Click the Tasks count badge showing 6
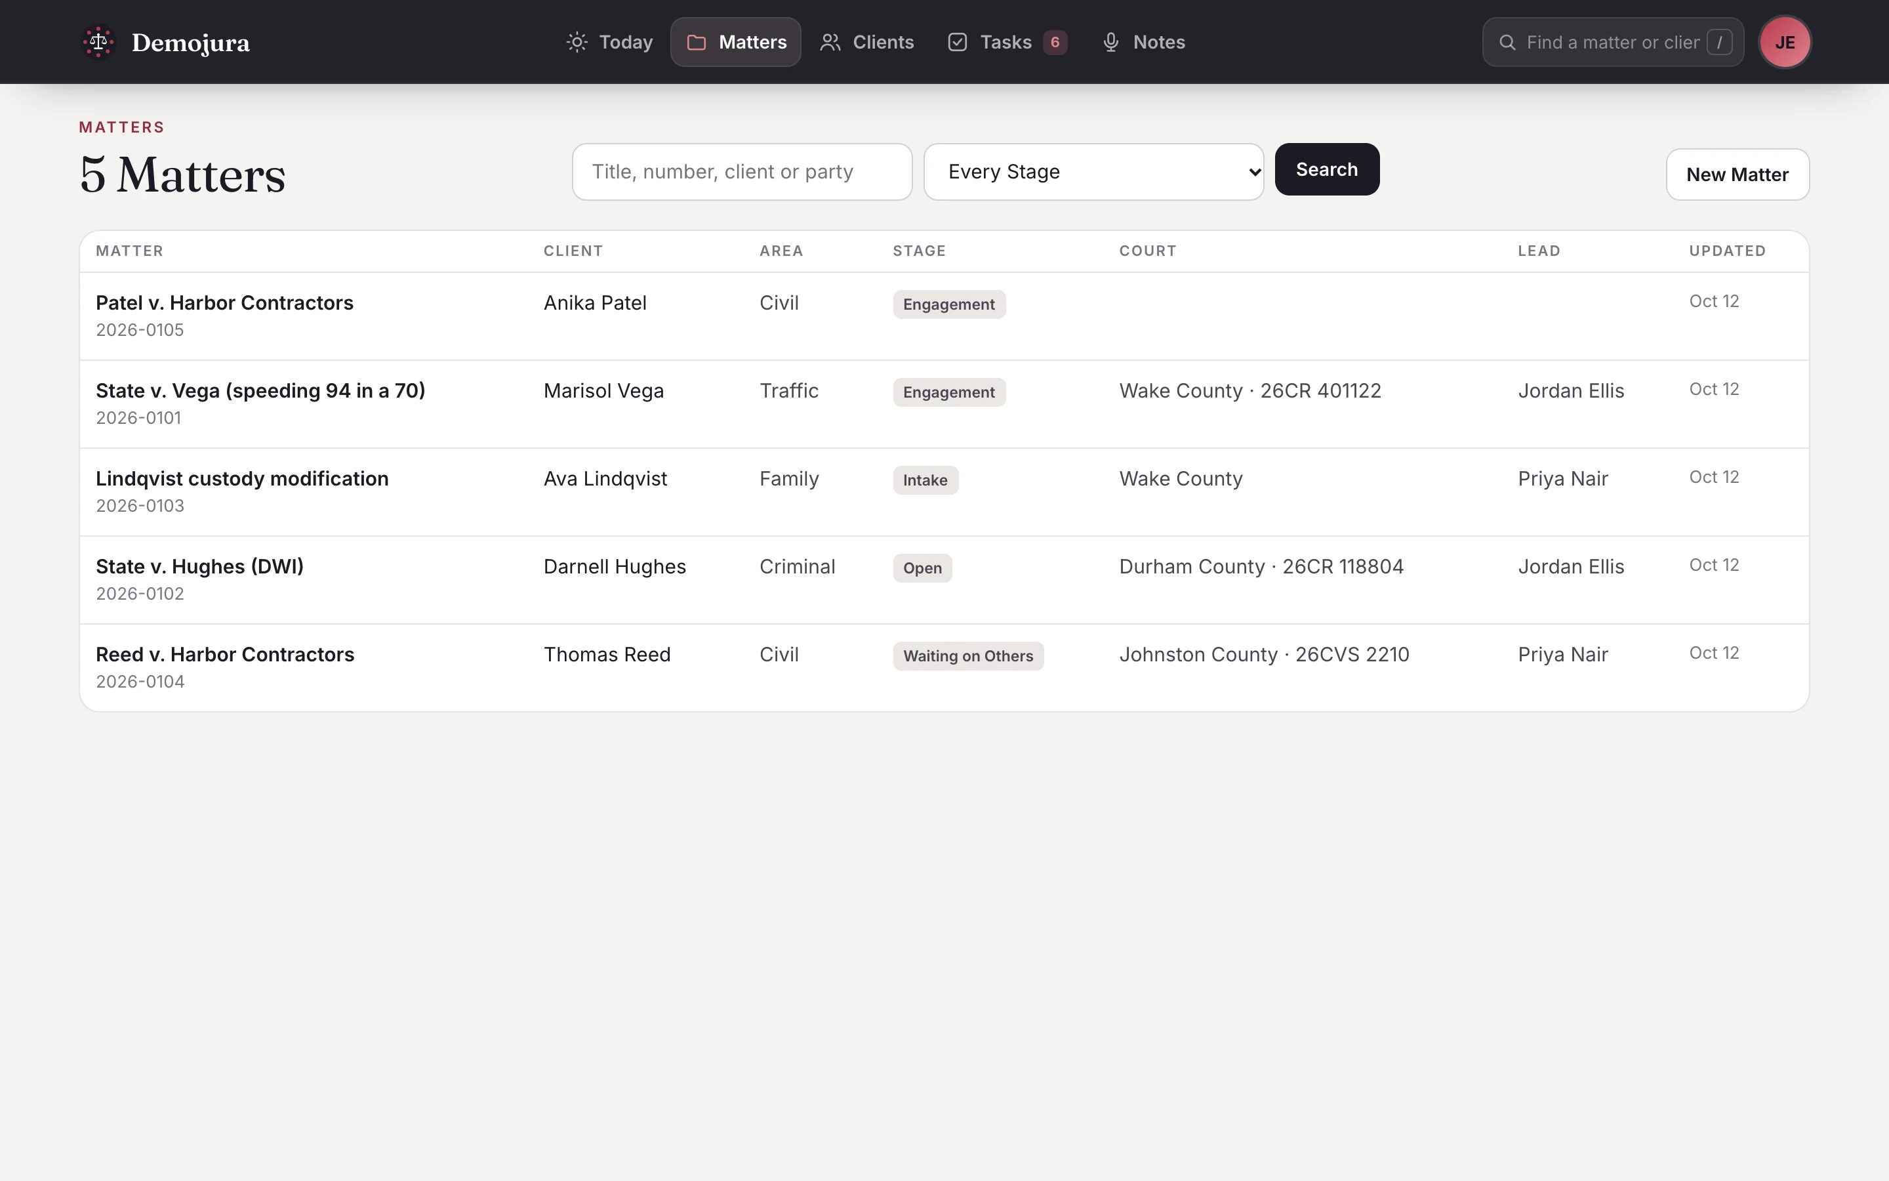 (x=1055, y=42)
